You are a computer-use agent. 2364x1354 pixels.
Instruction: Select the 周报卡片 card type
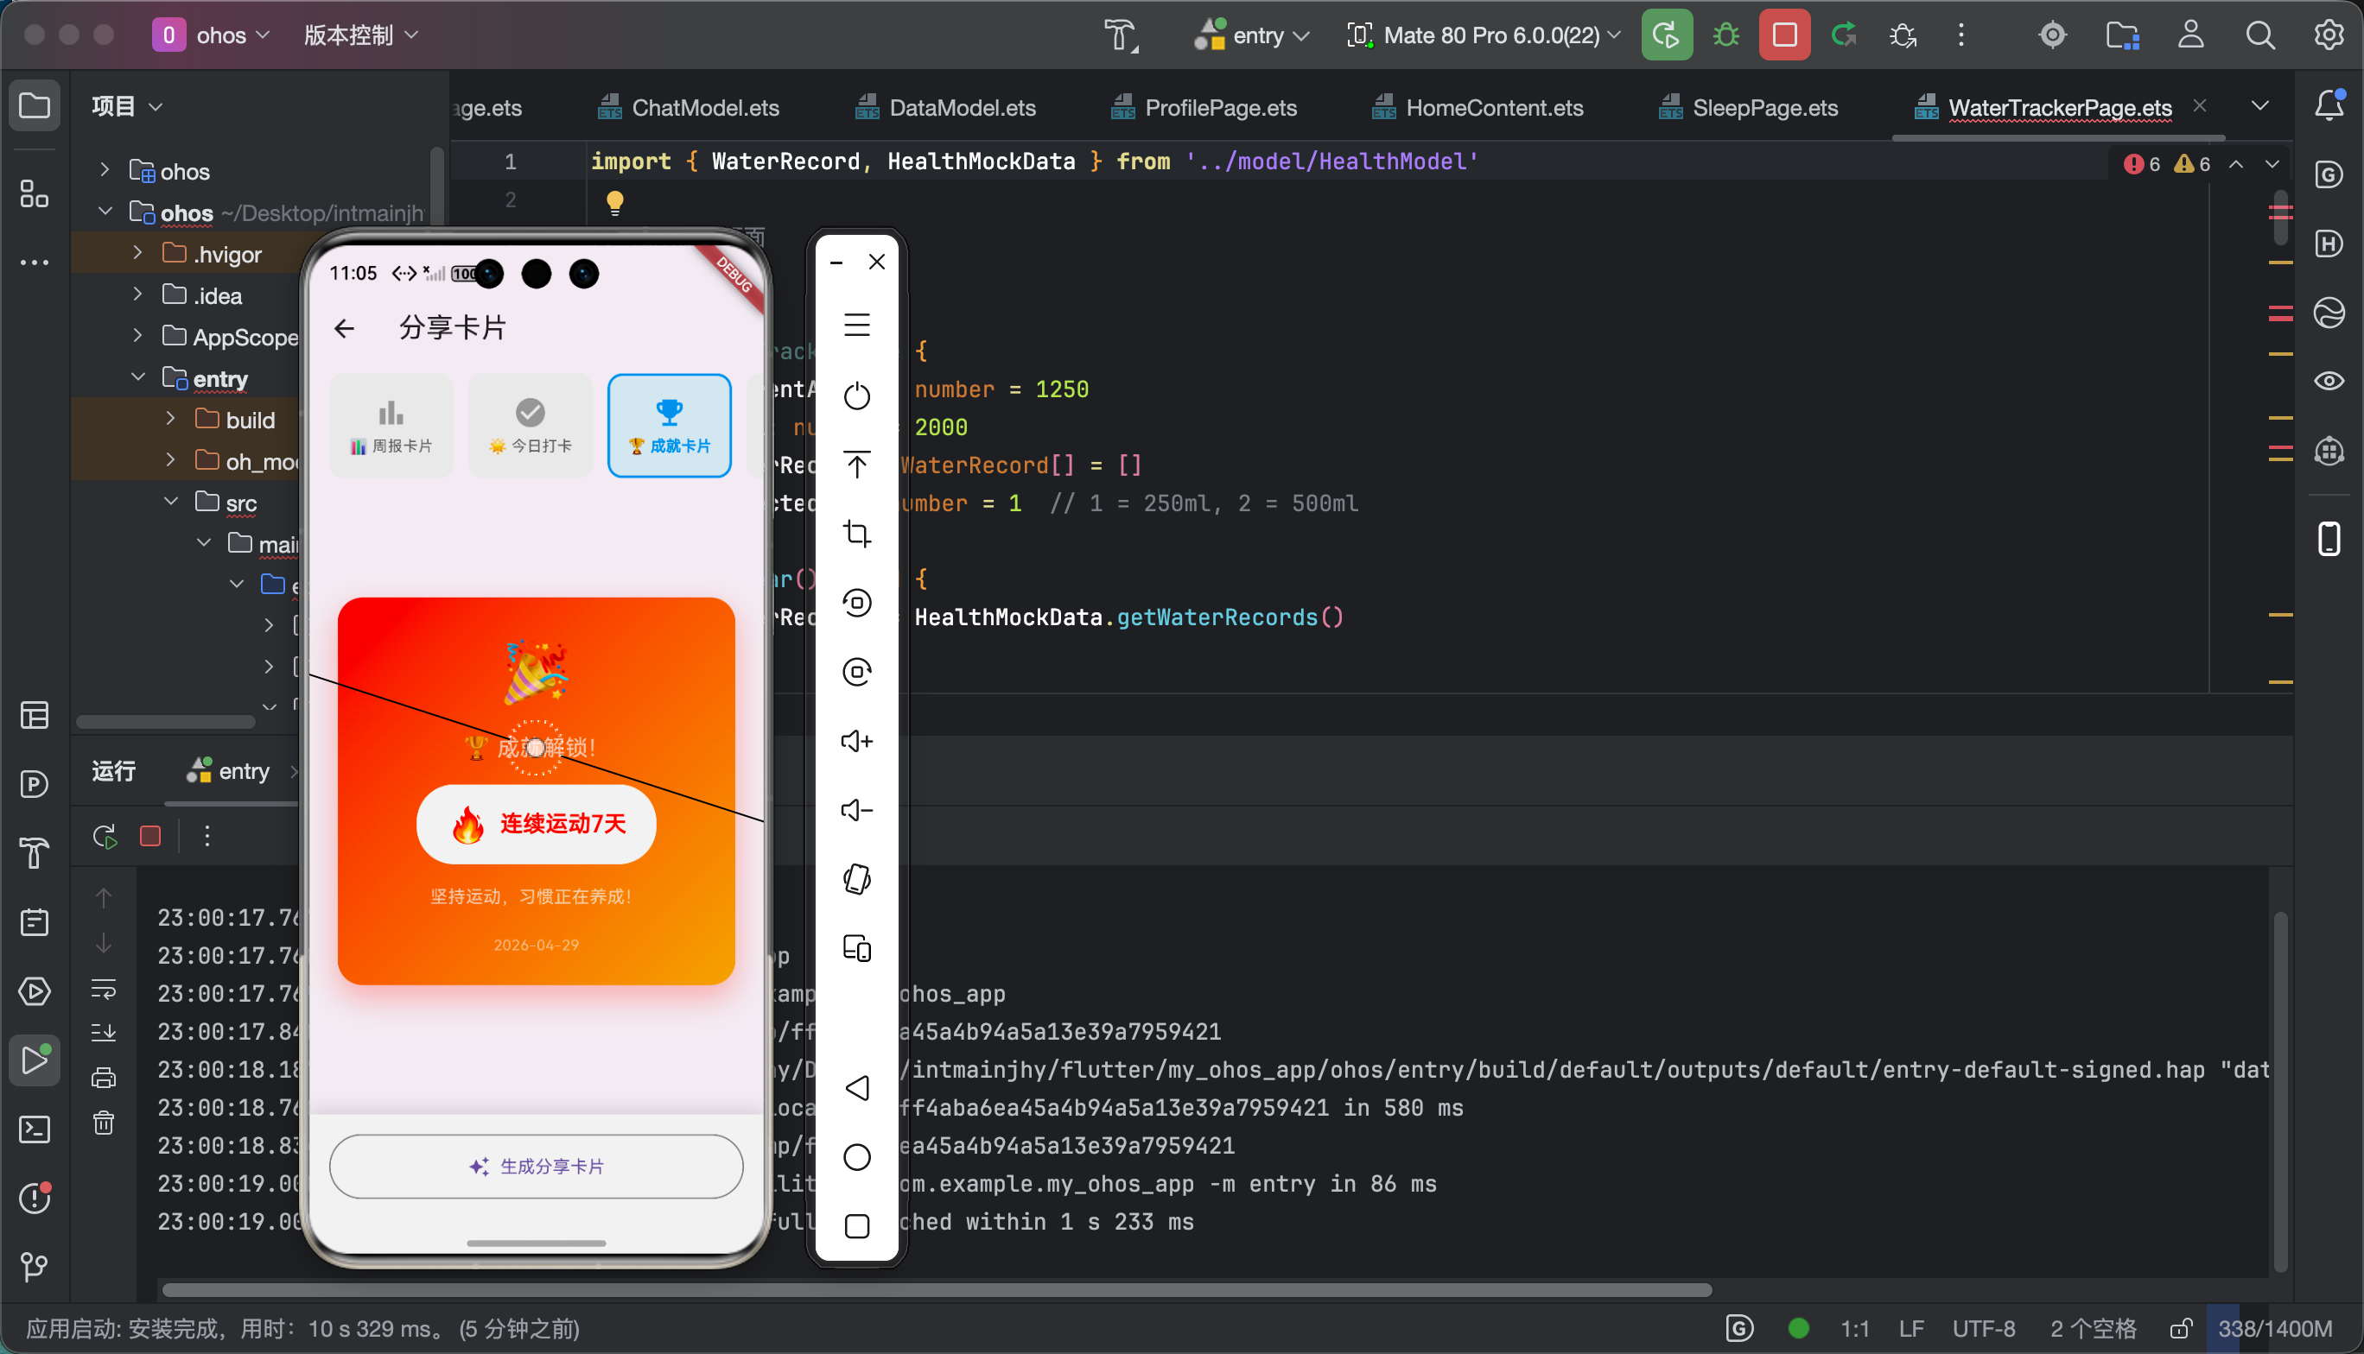tap(391, 426)
